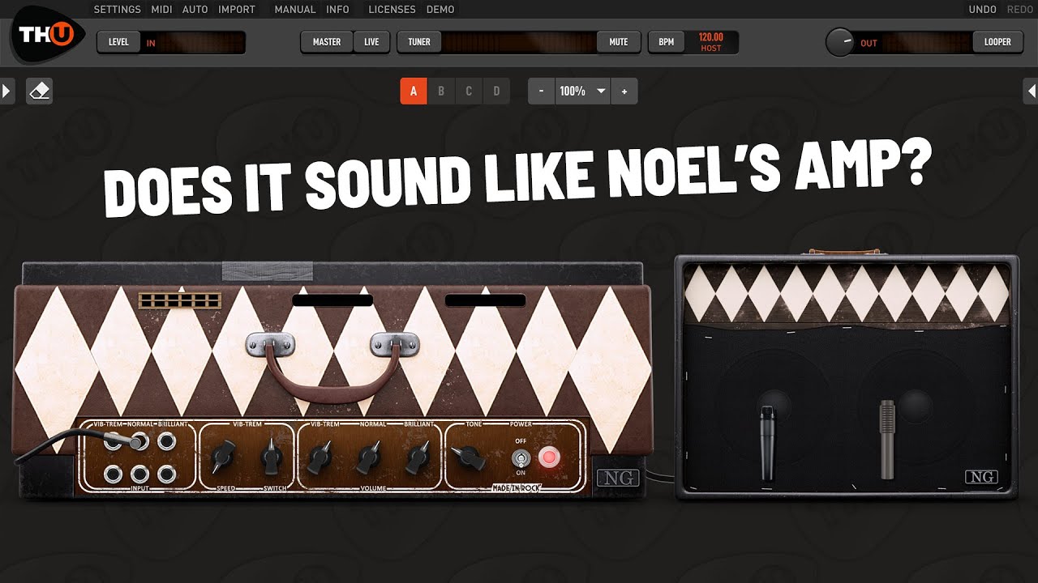Toggle the TUNER button

coord(419,42)
